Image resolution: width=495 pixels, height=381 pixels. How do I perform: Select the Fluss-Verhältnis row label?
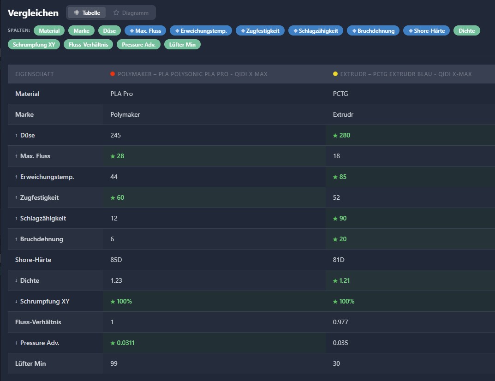click(38, 322)
